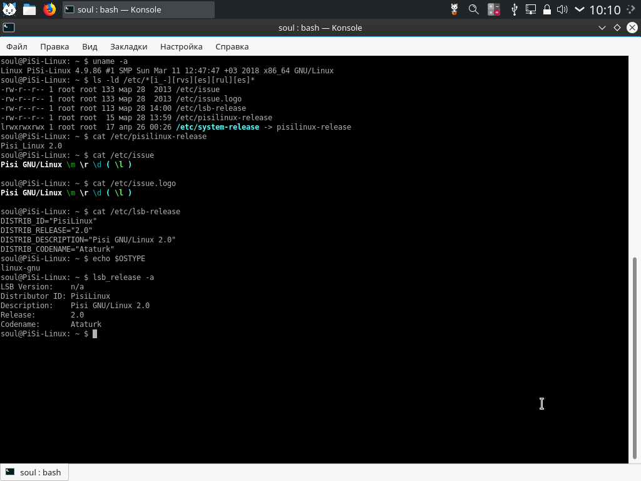The width and height of the screenshot is (641, 481).
Task: Click the DISTRIB_ID="PisiLinux" line
Action: click(49, 221)
